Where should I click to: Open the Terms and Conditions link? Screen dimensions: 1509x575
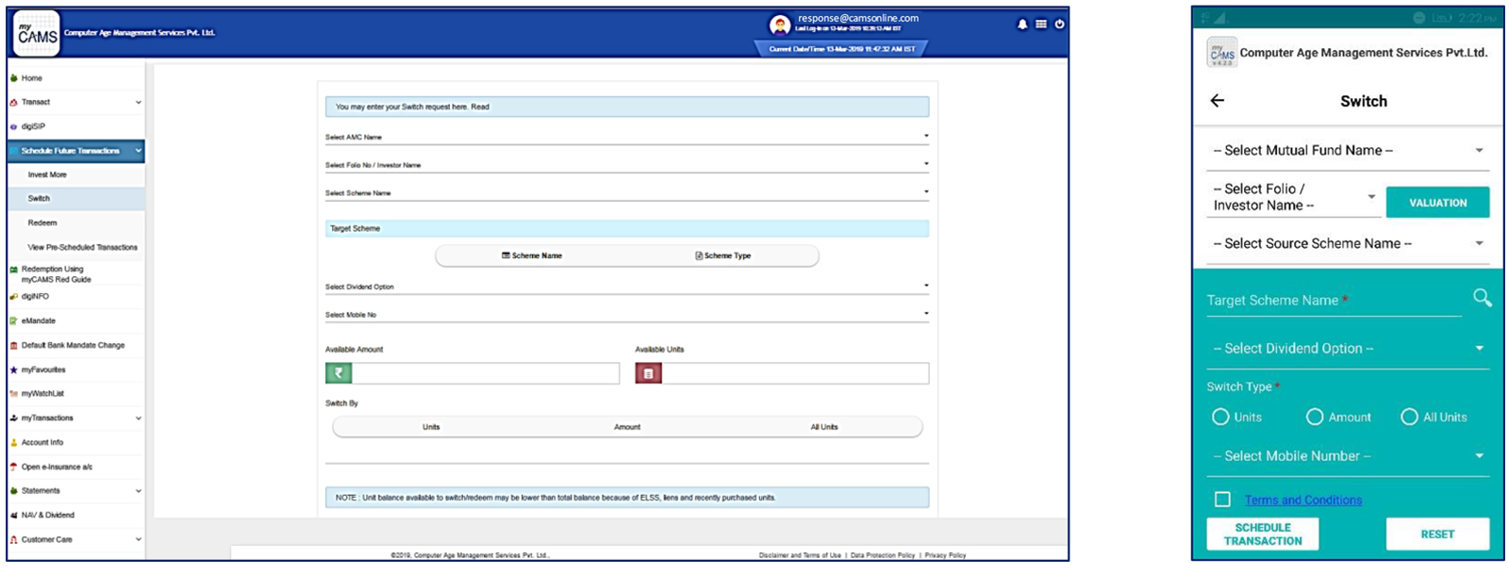pos(1302,501)
